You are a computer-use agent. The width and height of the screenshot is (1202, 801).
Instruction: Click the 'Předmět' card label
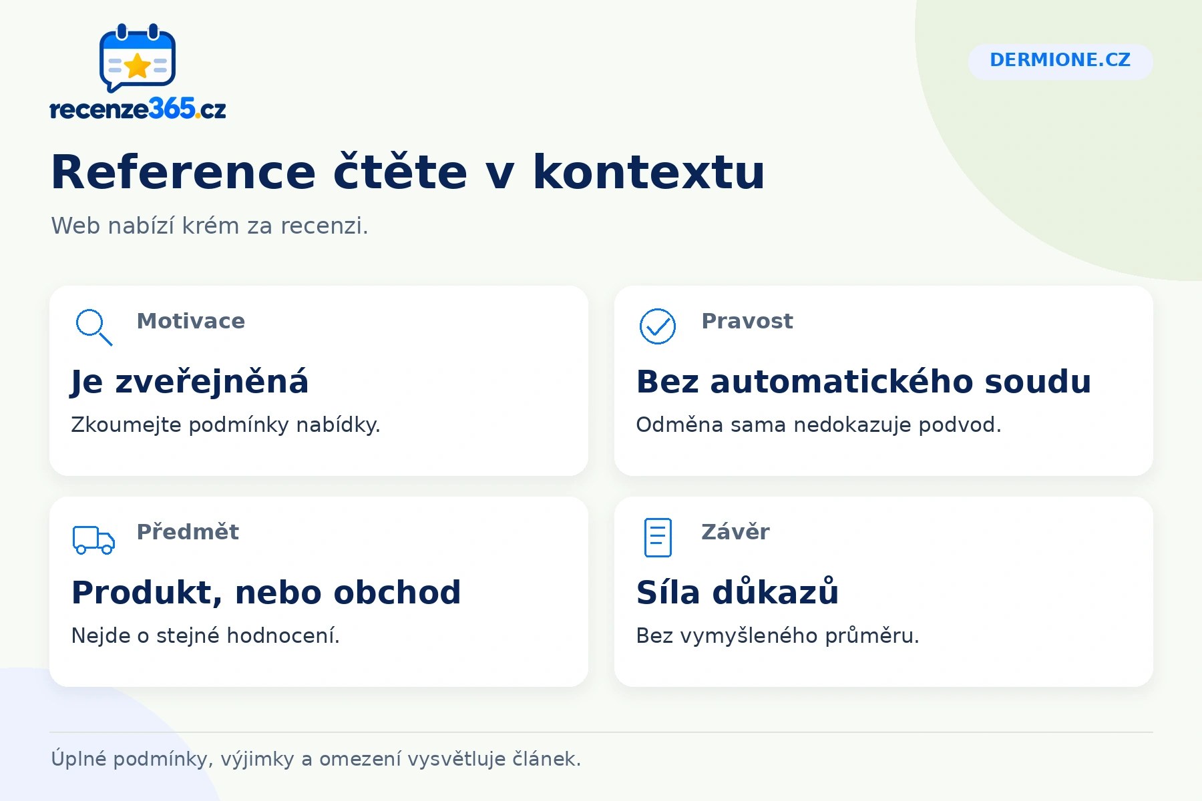click(x=188, y=532)
